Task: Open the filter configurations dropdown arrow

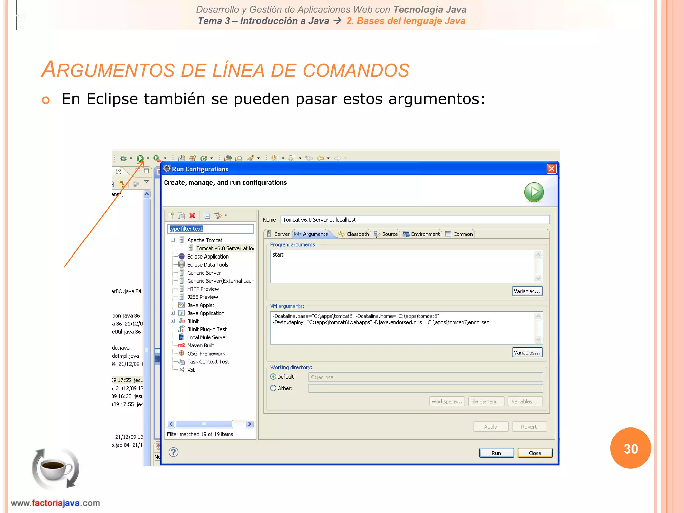Action: point(226,216)
